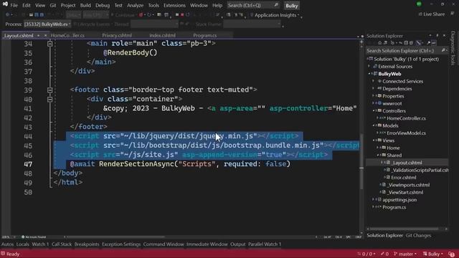This screenshot has width=459, height=258.
Task: Open the Immediate Window tab
Action: [207, 244]
